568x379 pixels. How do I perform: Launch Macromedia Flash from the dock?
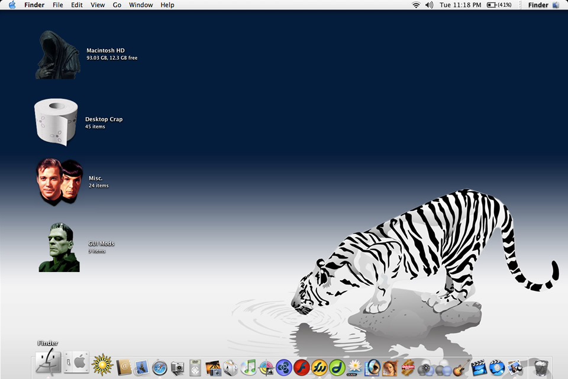coord(302,368)
